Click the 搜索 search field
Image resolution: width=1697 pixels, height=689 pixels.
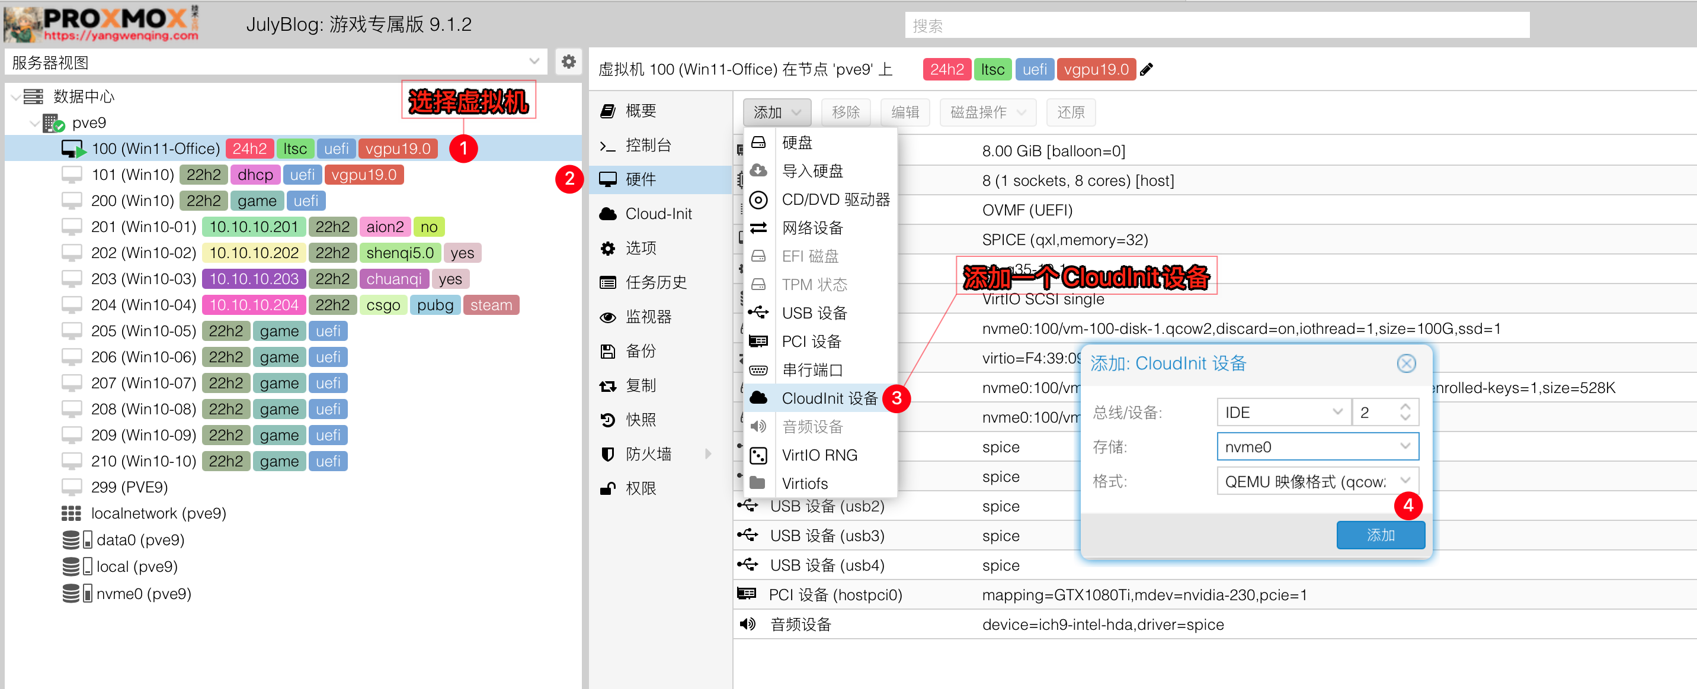tap(1216, 25)
